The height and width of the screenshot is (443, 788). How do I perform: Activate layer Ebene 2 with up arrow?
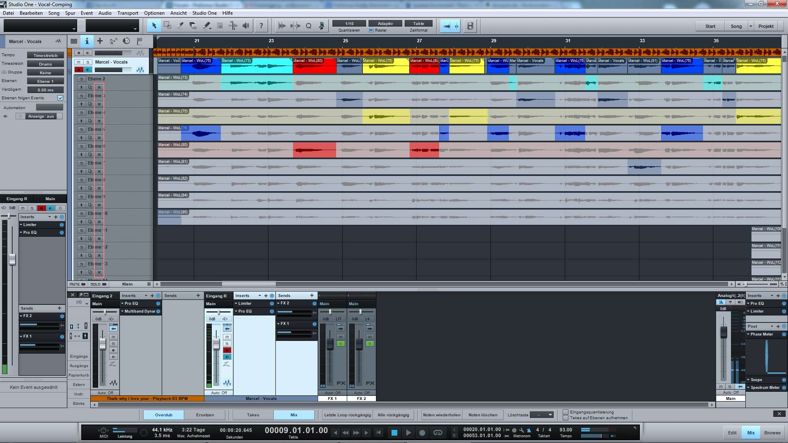81,87
